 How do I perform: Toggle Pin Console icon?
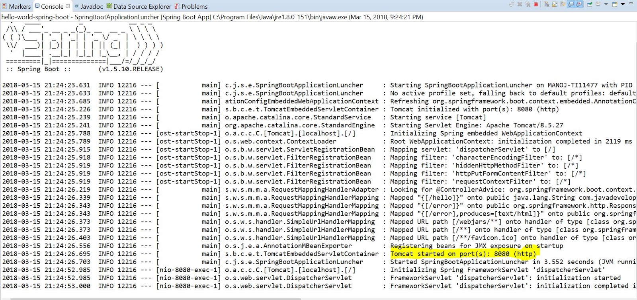point(590,4)
